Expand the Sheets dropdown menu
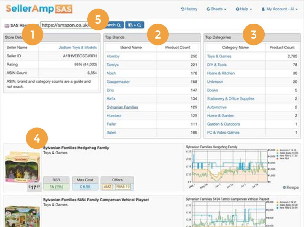Viewport: 304px width, 227px height. [216, 9]
